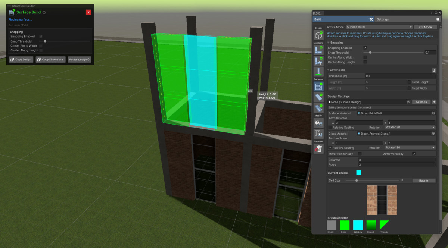Image resolution: width=448 pixels, height=248 pixels.
Task: Select the third Members vertical post tool
Action: point(318,71)
